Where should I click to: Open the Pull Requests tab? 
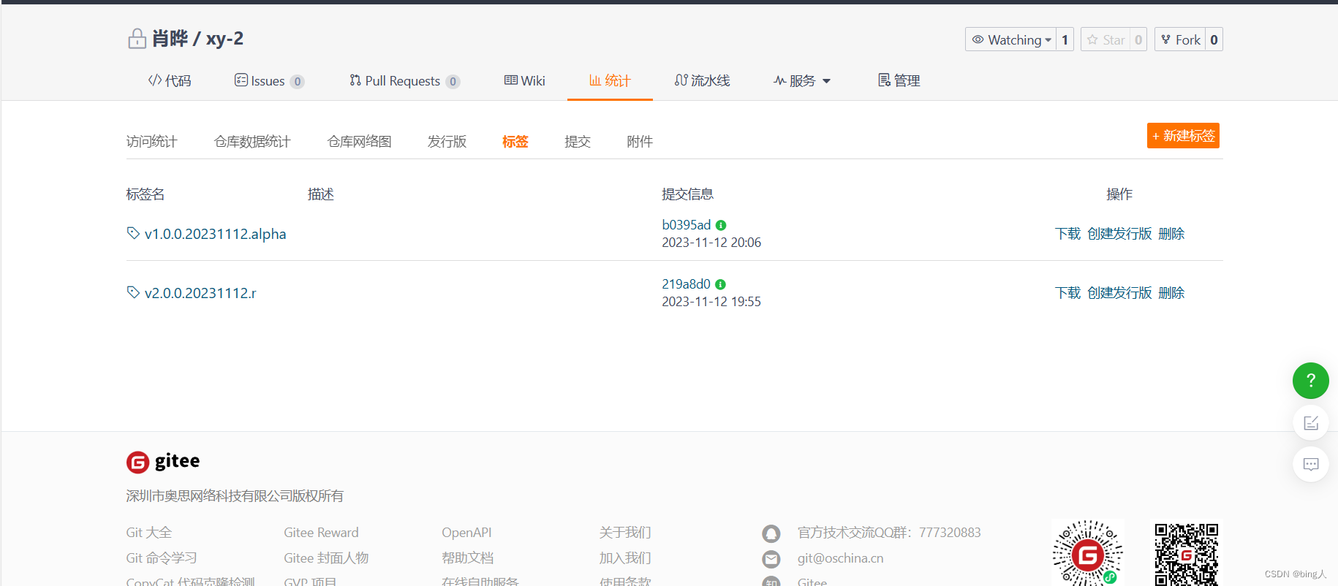(404, 80)
